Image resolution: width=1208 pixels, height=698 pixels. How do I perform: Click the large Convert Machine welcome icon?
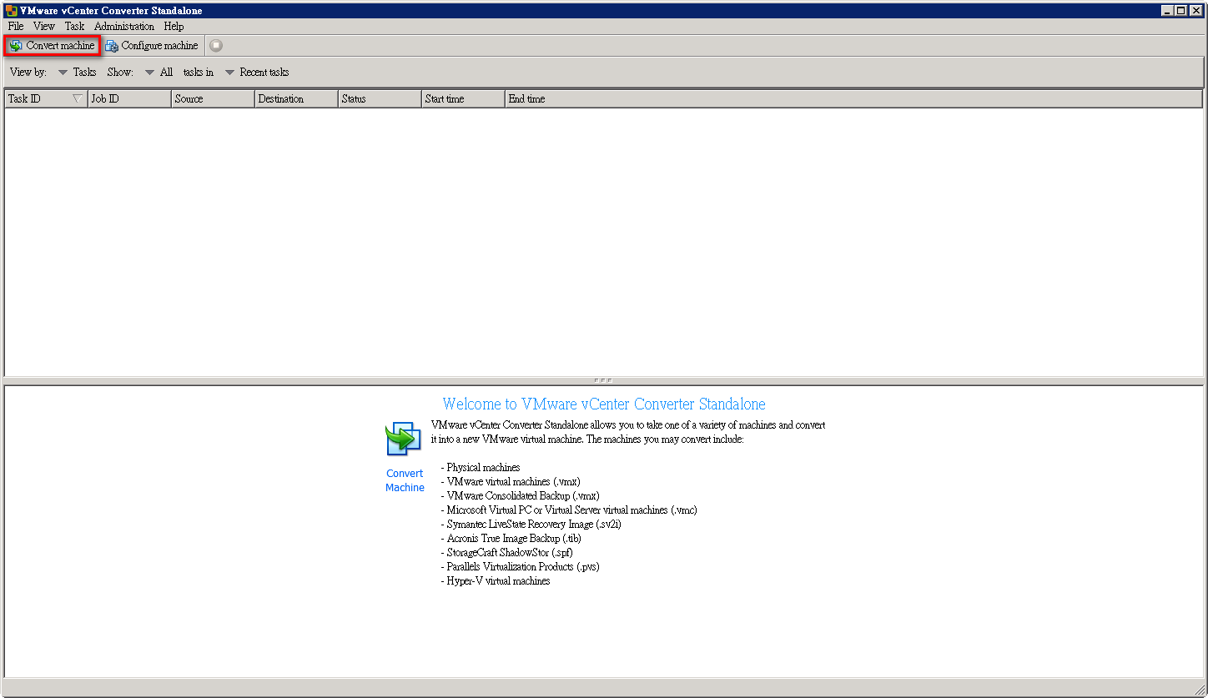[x=403, y=439]
